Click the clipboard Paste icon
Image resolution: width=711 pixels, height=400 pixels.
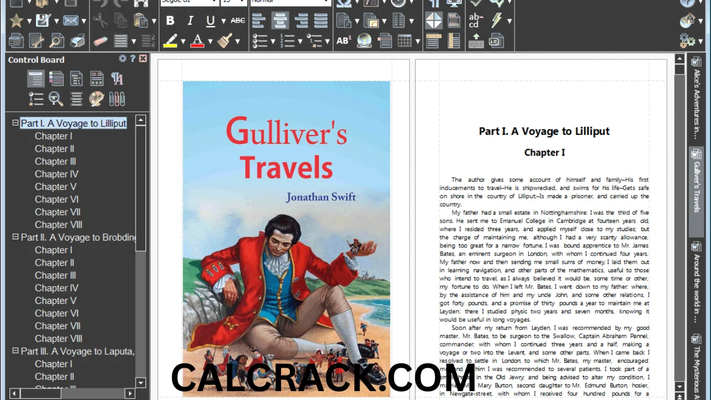[141, 21]
